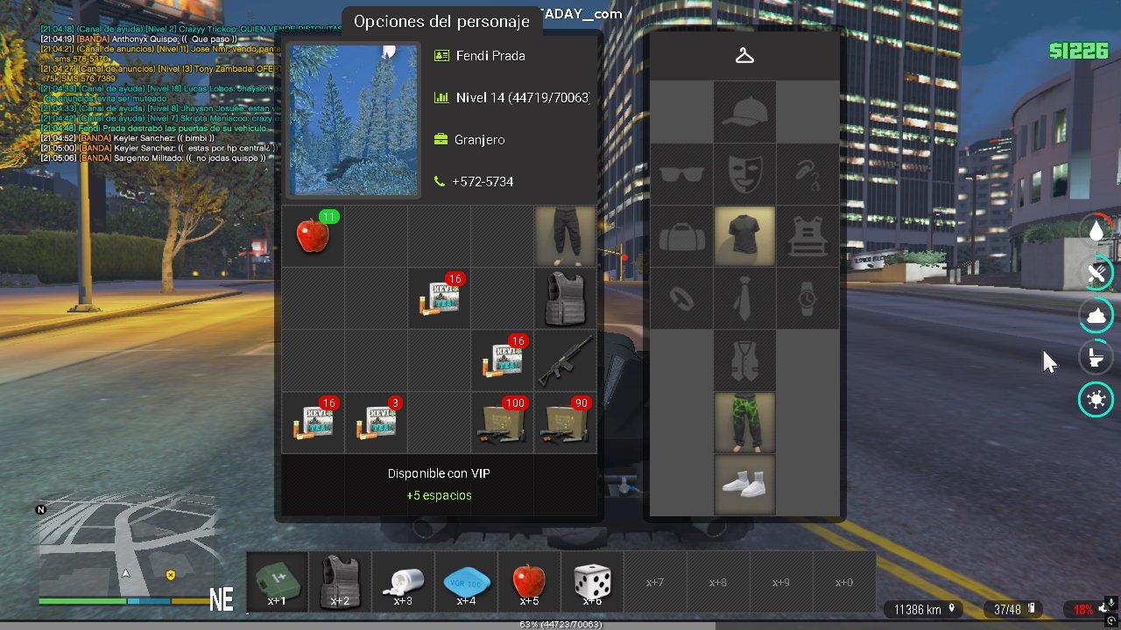The image size is (1121, 630).
Task: Select the ammo box with 3 count
Action: pyautogui.click(x=376, y=423)
